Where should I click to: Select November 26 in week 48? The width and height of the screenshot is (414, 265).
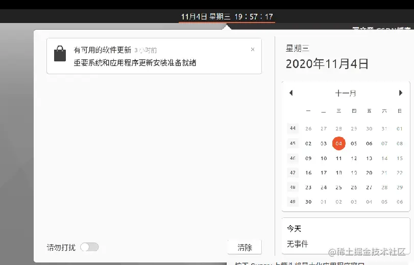point(354,187)
